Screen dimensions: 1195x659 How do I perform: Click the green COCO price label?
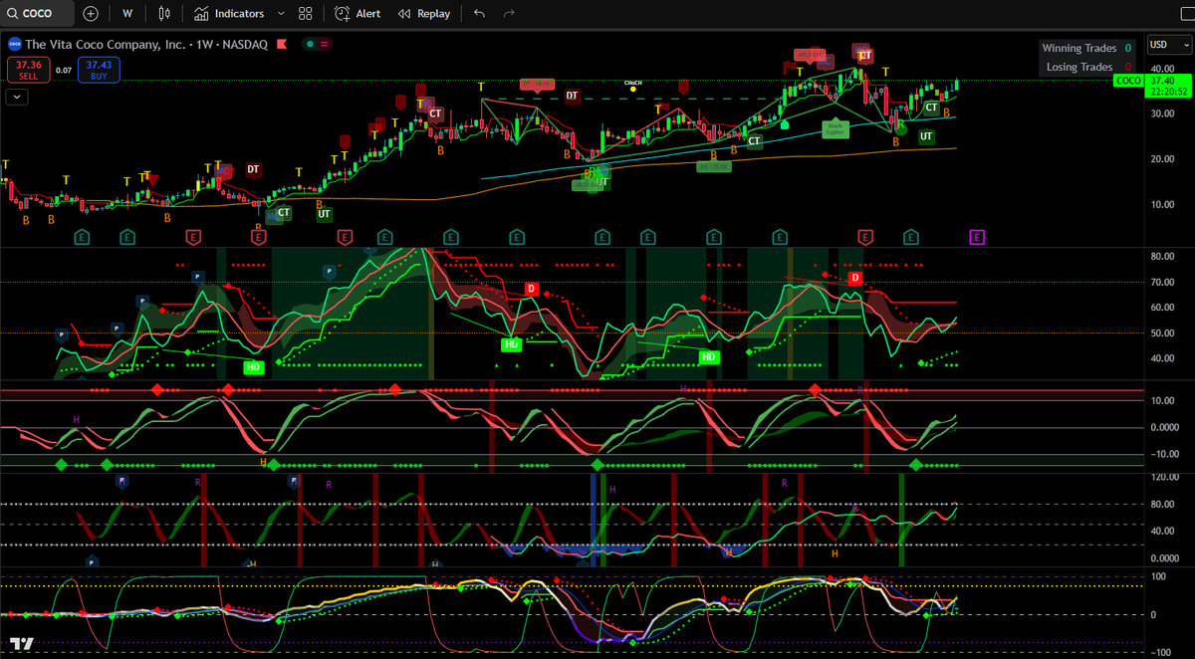(x=1127, y=81)
